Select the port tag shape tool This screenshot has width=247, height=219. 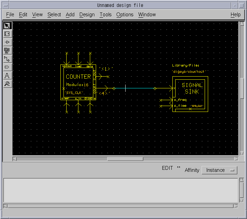coord(7,67)
